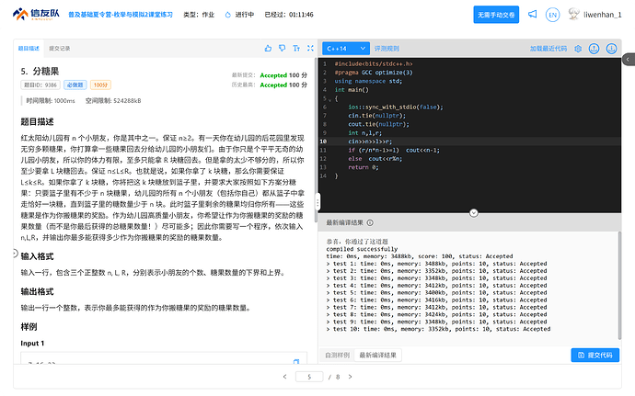Screen dimensions: 635x396
Task: Go to the next problem arrow
Action: tap(351, 377)
